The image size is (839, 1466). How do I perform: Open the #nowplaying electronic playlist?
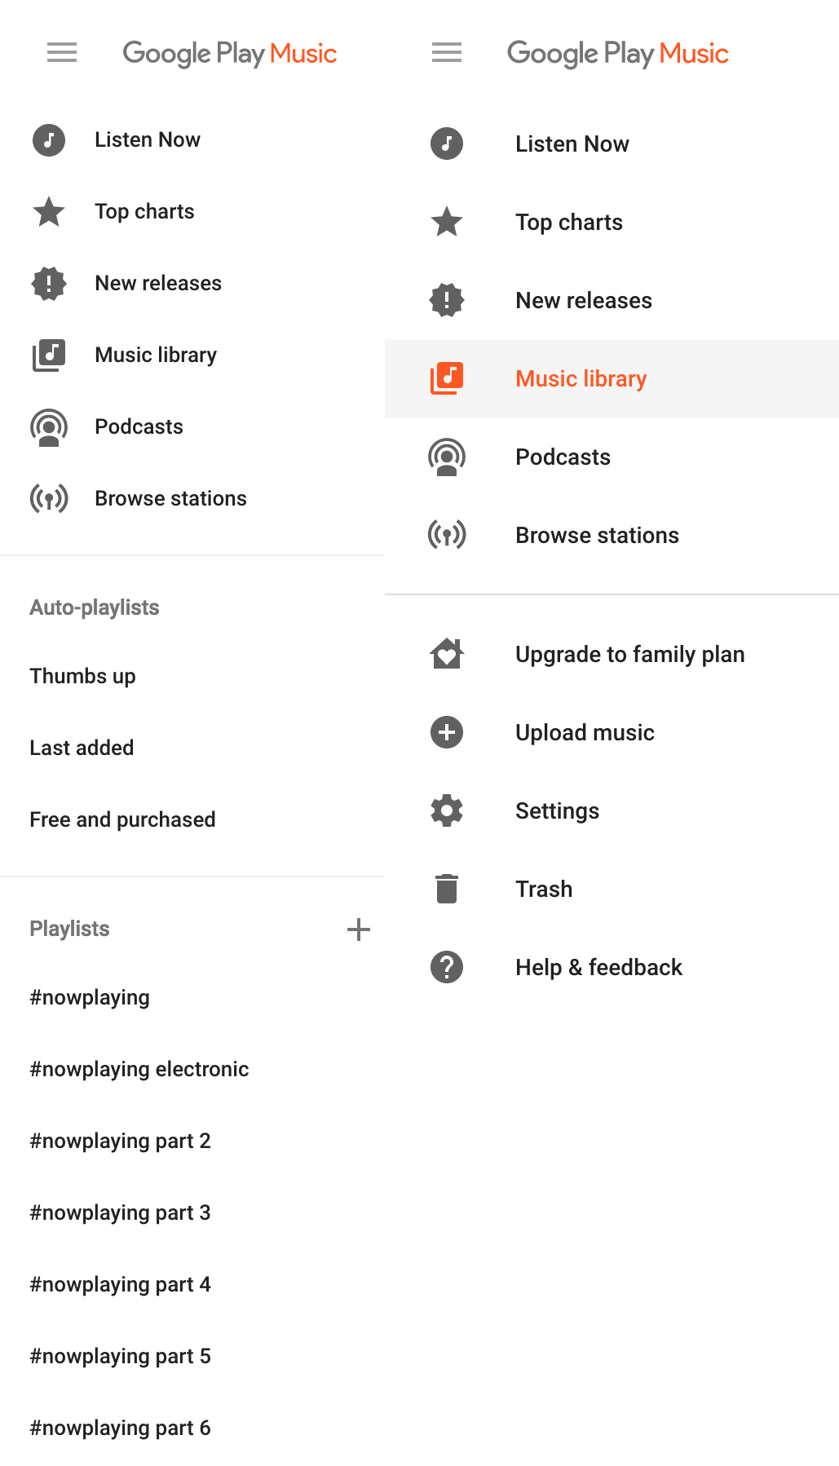pos(139,1069)
